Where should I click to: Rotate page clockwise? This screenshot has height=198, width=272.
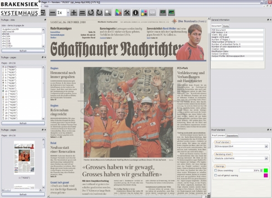99,13
